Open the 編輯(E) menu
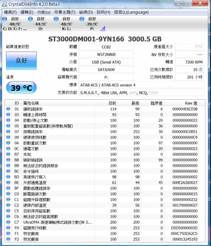 coord(27,12)
